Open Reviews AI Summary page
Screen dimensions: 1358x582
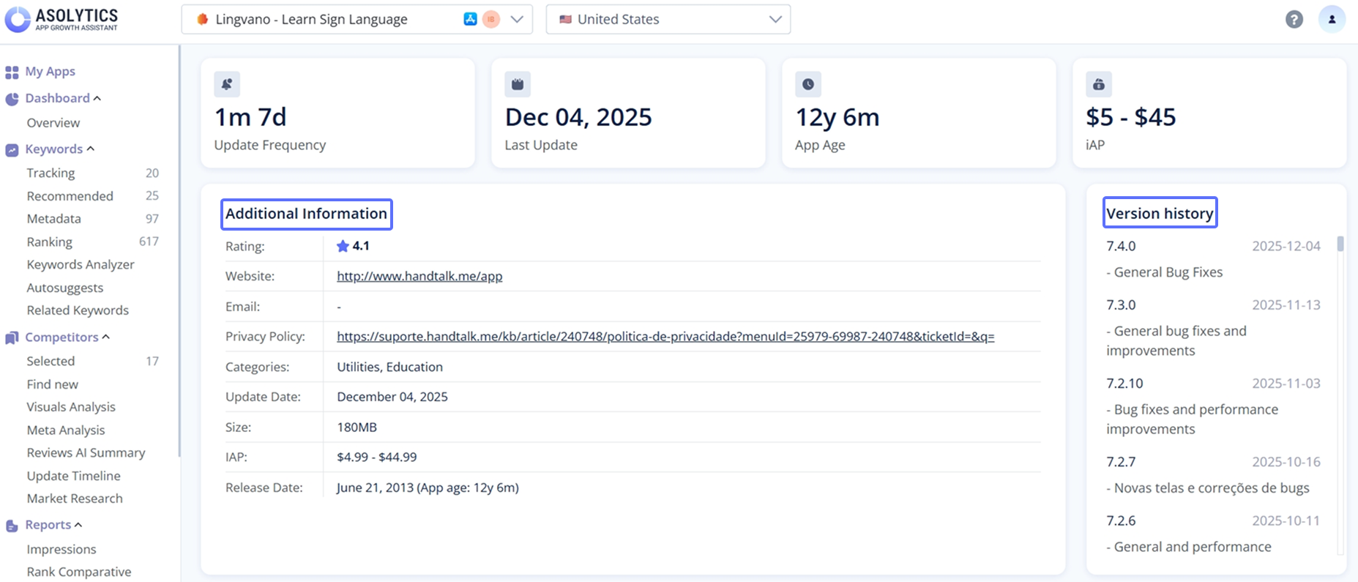(86, 452)
